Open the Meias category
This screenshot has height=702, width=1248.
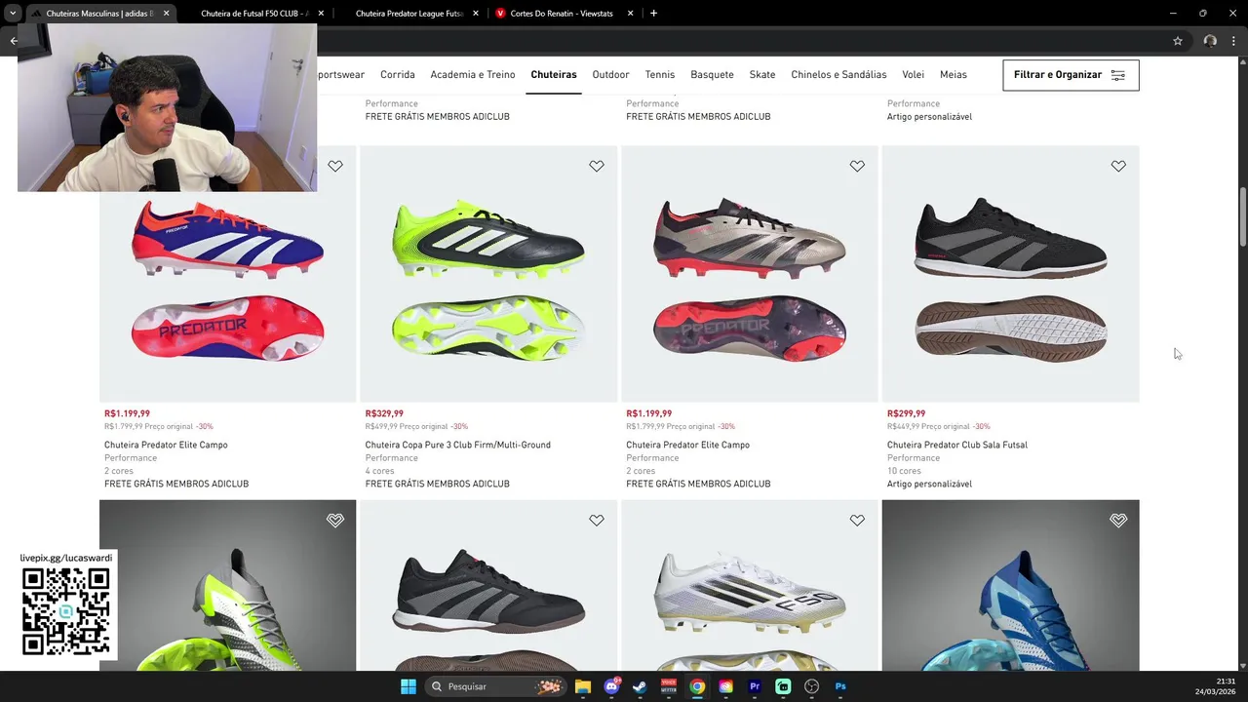(x=954, y=74)
